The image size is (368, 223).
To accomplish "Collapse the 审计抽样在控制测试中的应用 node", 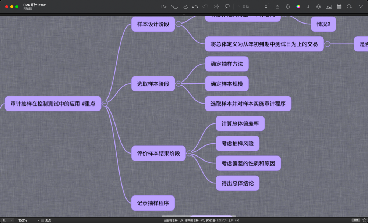I will (105, 103).
